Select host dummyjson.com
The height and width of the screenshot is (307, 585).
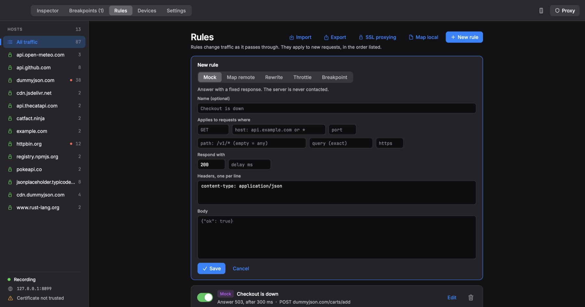tap(44, 80)
